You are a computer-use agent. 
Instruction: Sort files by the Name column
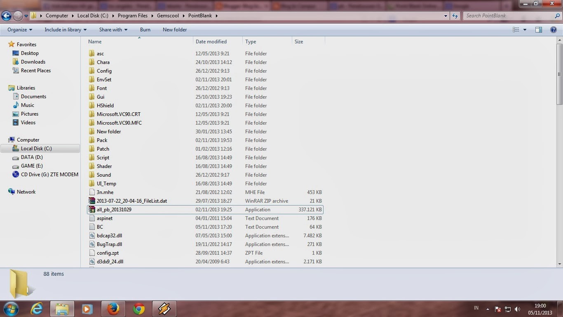(x=140, y=42)
